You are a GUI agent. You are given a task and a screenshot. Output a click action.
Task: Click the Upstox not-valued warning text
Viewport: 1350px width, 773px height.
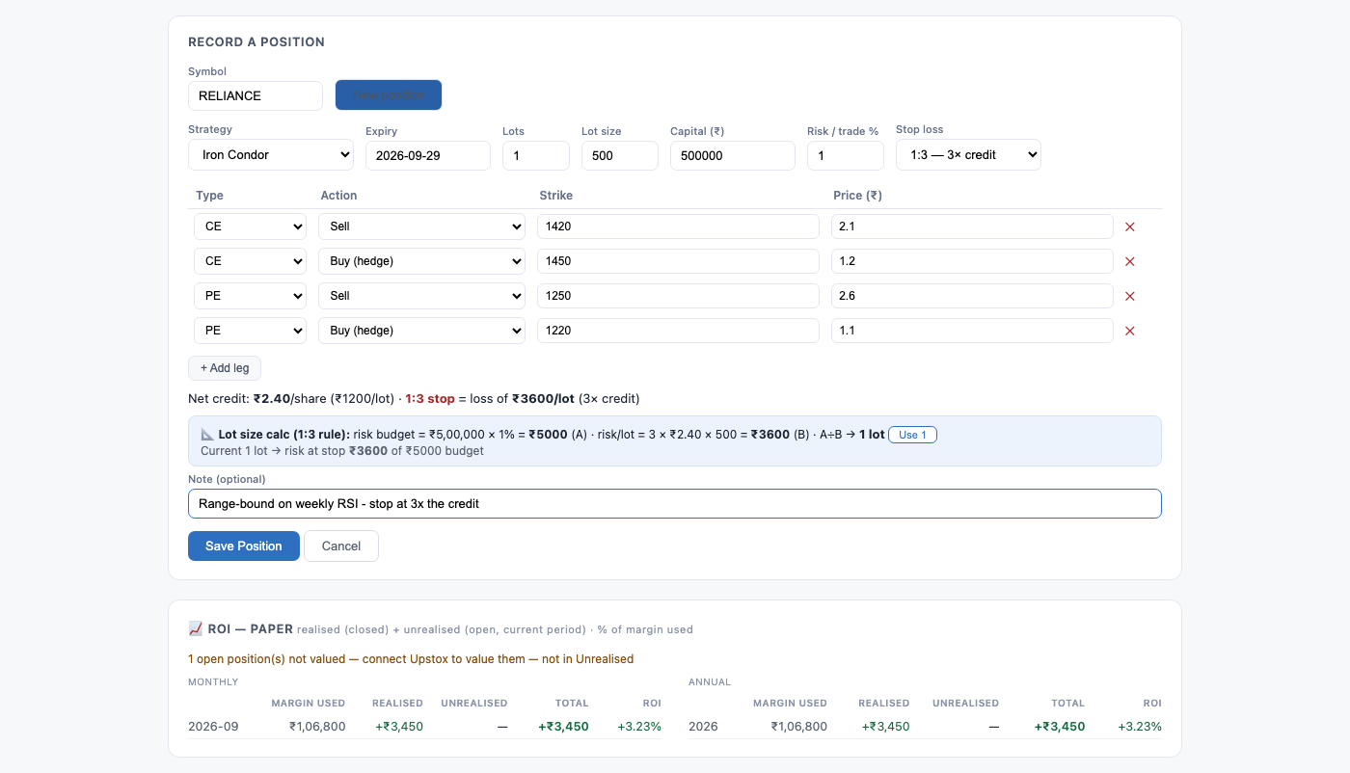coord(411,659)
